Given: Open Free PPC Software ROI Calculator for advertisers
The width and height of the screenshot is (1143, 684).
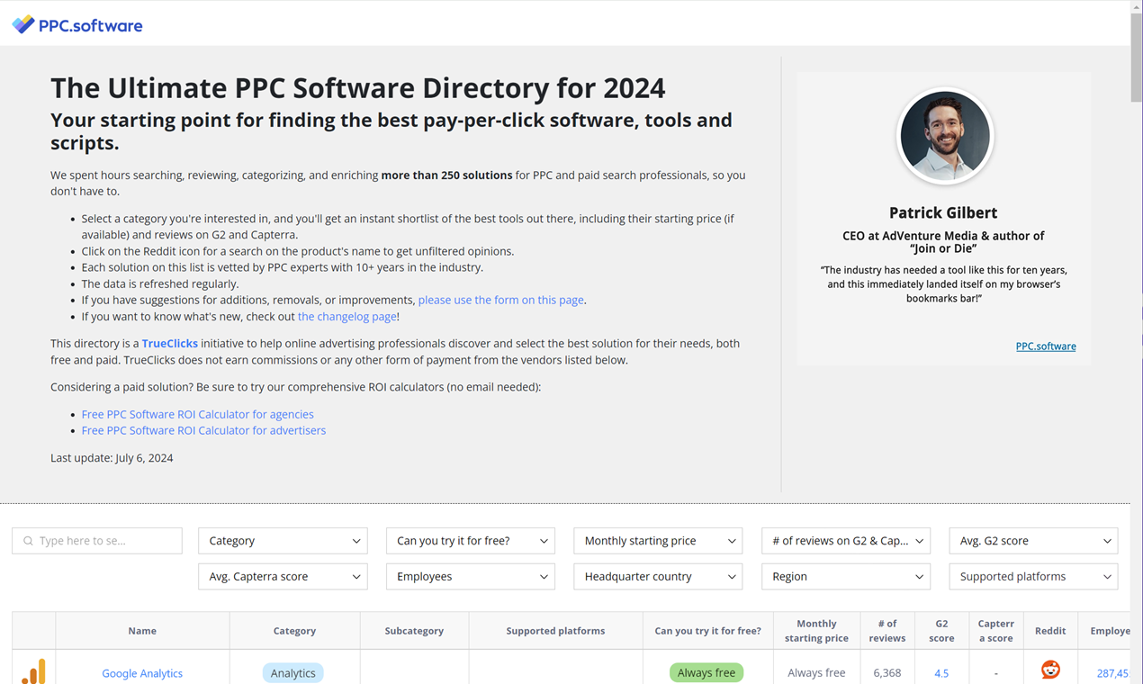Looking at the screenshot, I should pyautogui.click(x=203, y=430).
